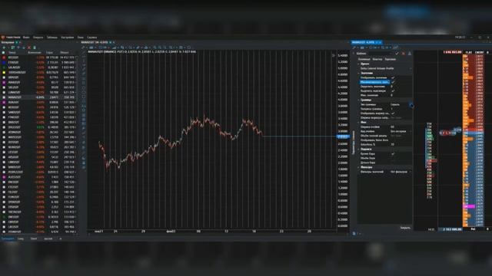Add new tab with plus at watchlist bottom
This screenshot has height=276, width=492.
pyautogui.click(x=61, y=238)
